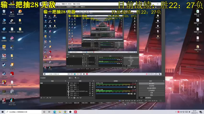Image resolution: width=204 pixels, height=114 pixels.
Task: Open Task View on the taskbar
Action: pyautogui.click(x=49, y=112)
